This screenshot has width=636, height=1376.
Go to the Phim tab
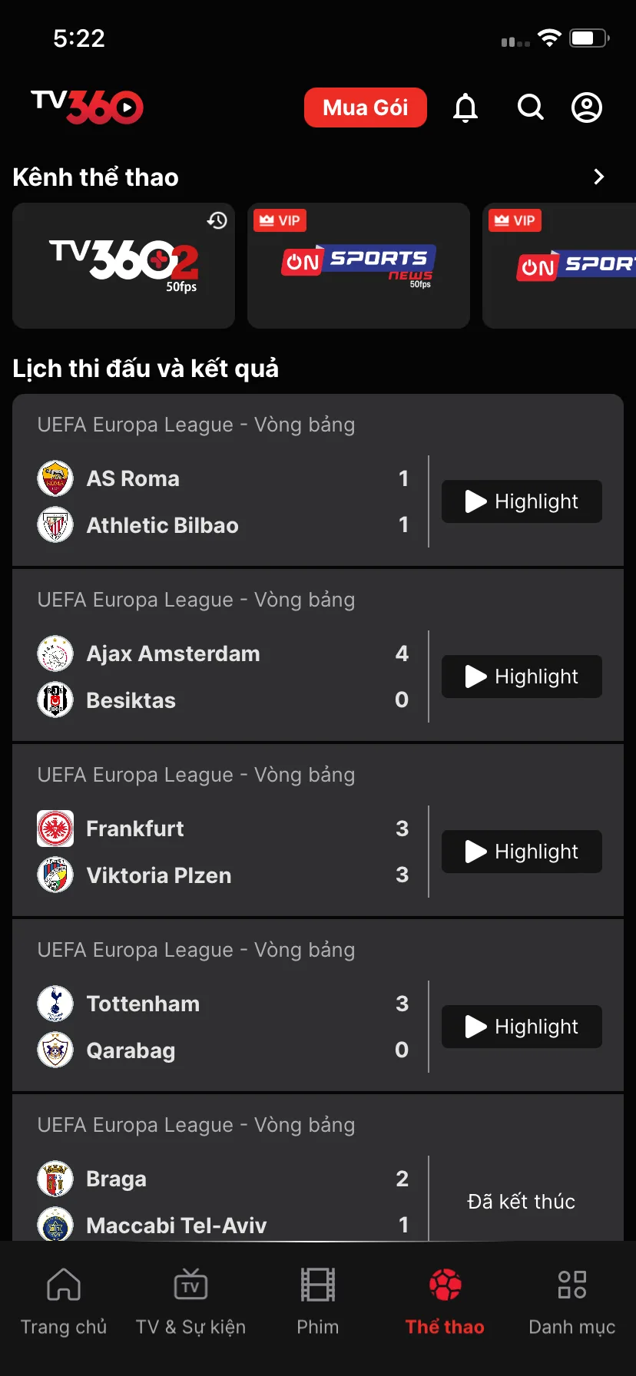click(x=318, y=1301)
